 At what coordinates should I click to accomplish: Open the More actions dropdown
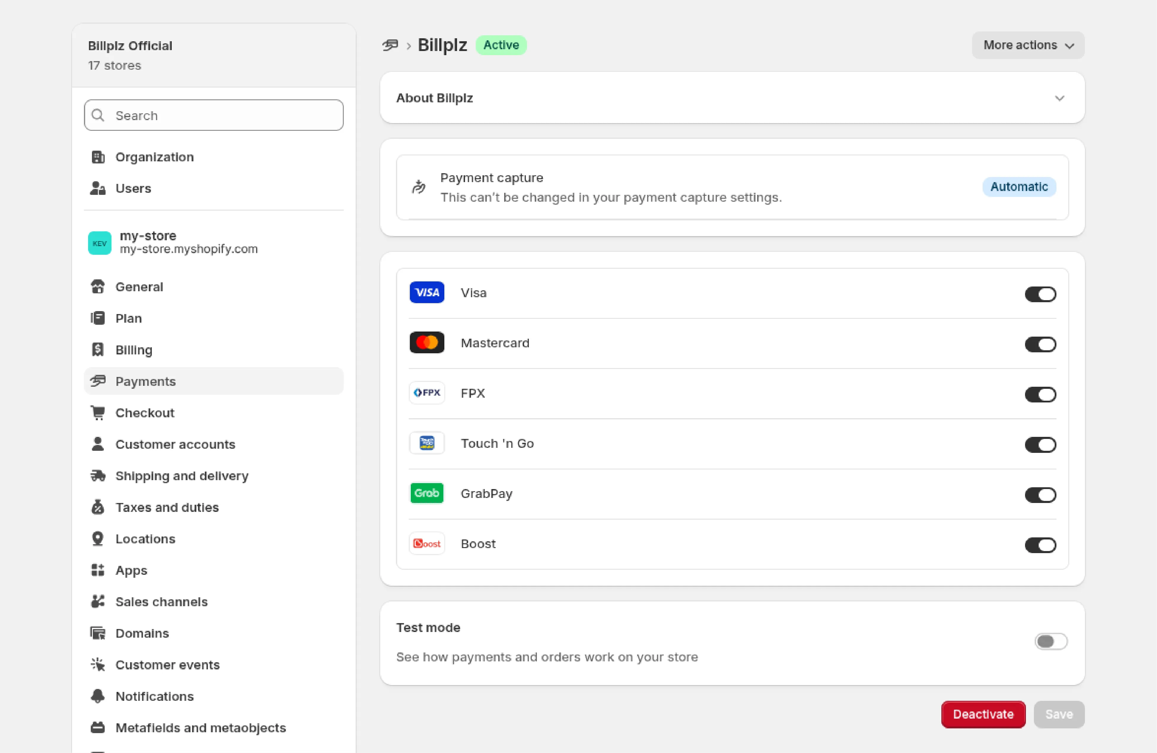point(1028,45)
